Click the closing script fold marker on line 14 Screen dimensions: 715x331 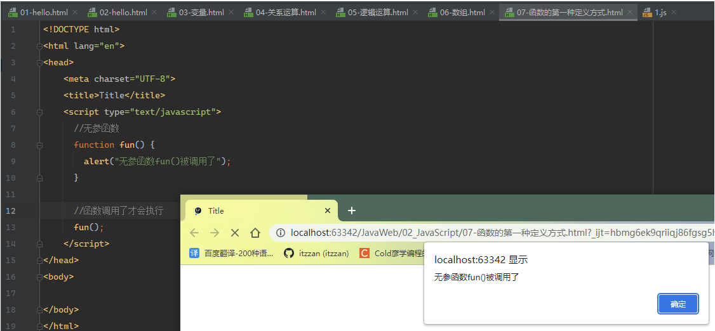[39, 243]
